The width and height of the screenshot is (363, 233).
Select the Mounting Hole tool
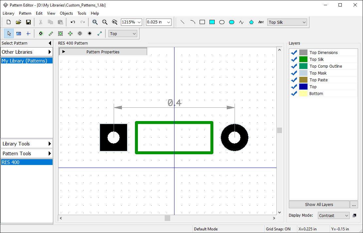[x=80, y=34]
